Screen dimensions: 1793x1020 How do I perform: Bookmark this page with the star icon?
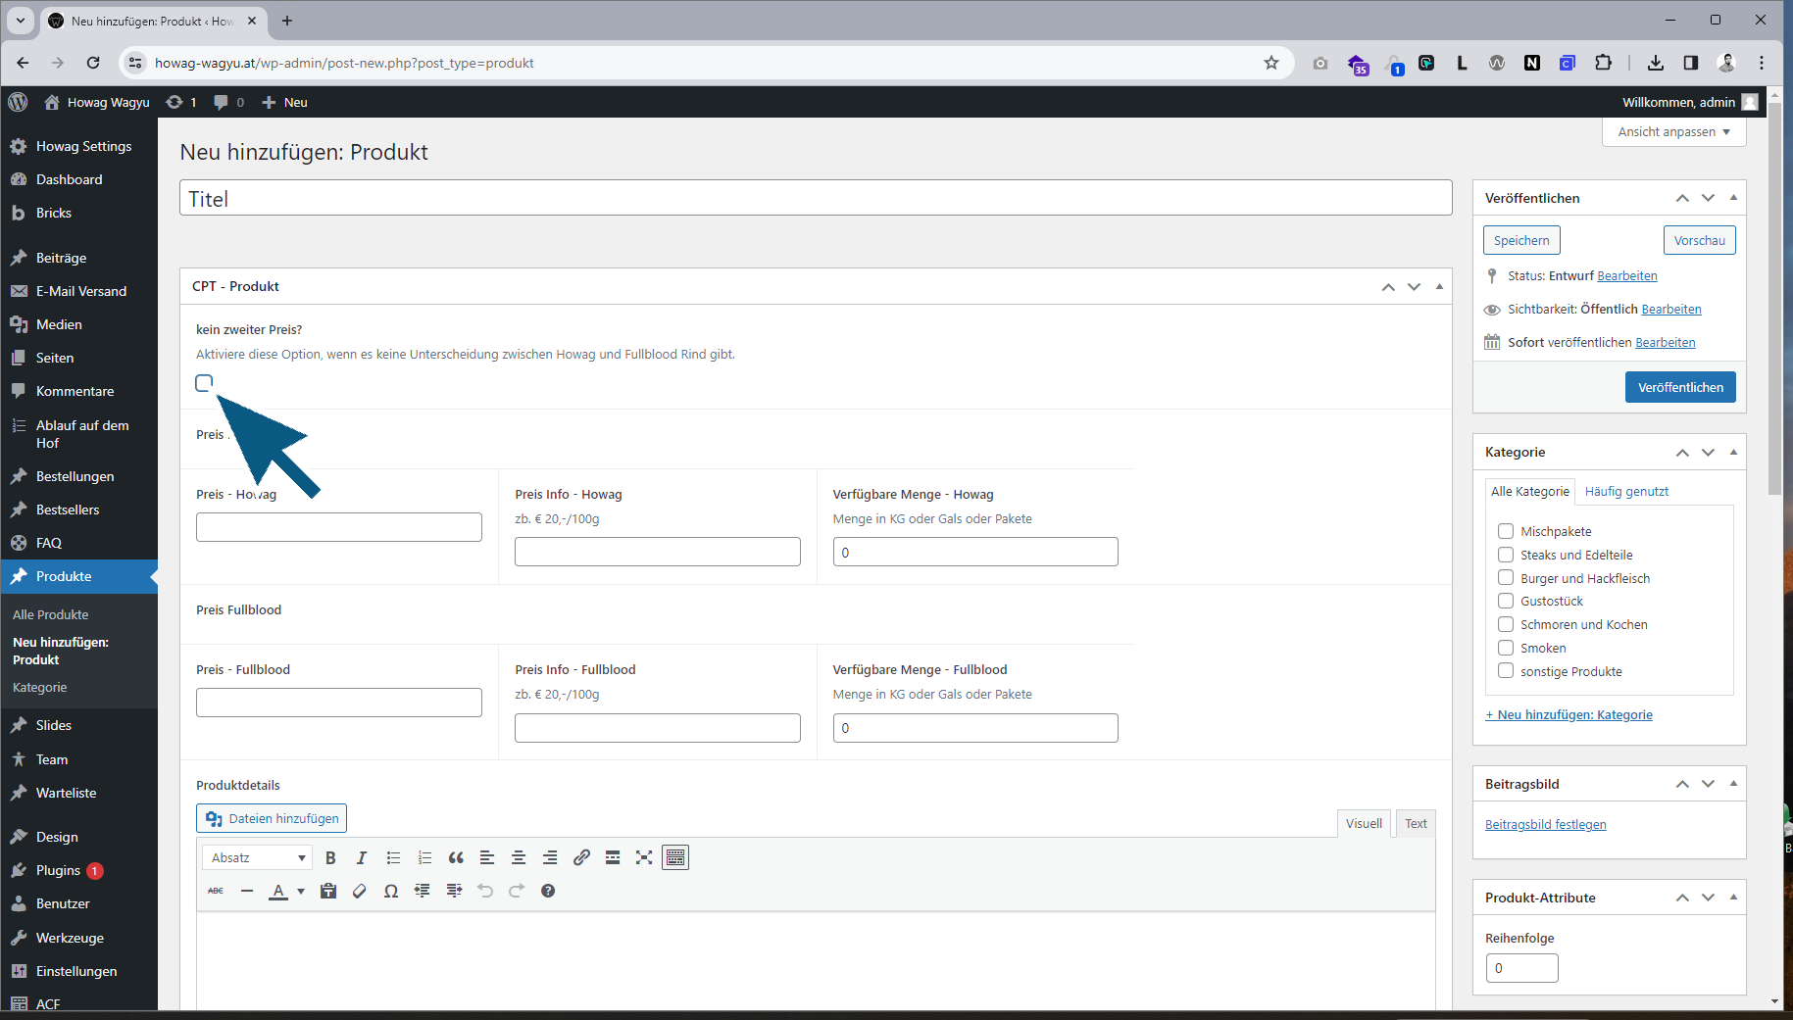(1271, 63)
